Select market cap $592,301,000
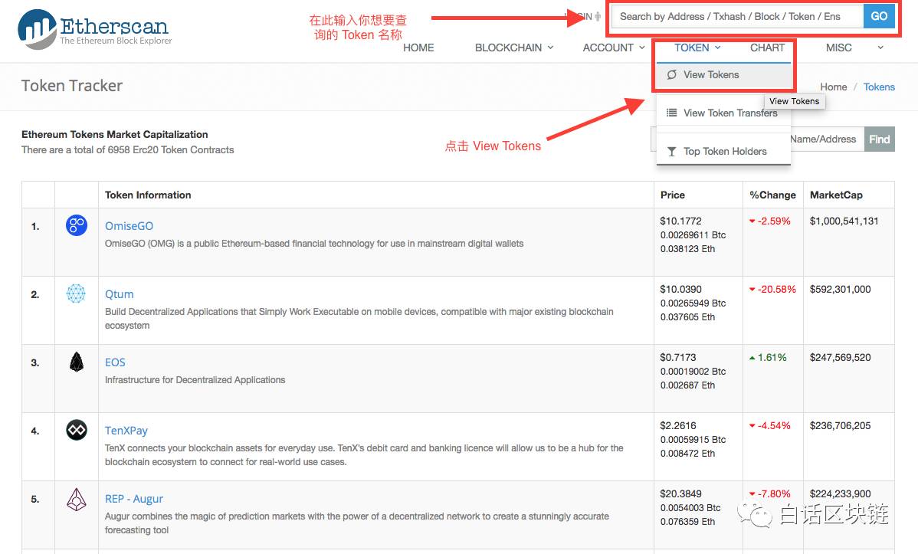 tap(840, 290)
